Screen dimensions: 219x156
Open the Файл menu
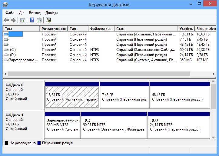click(10, 13)
